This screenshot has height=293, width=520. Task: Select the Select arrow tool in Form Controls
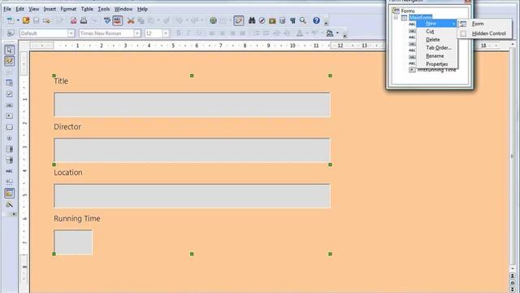pyautogui.click(x=9, y=50)
